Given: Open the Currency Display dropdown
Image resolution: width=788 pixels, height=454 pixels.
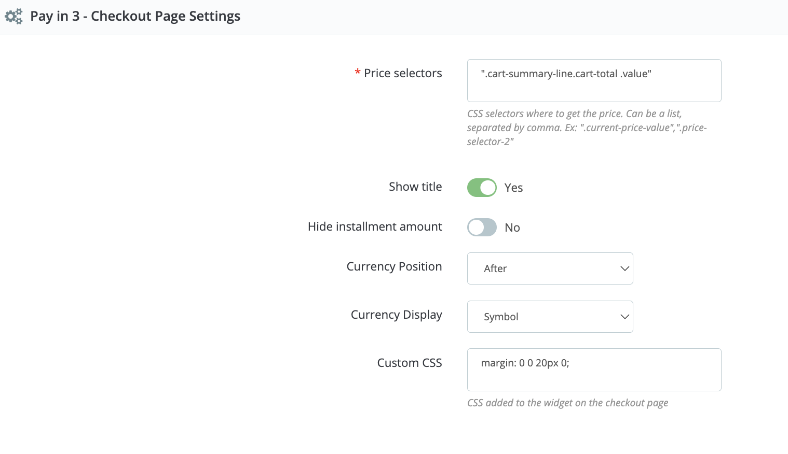Looking at the screenshot, I should [x=550, y=317].
